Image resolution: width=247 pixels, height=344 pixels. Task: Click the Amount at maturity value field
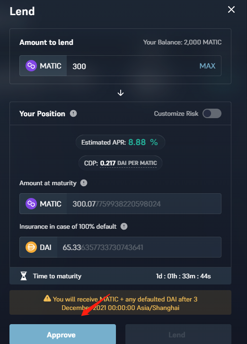click(x=144, y=204)
